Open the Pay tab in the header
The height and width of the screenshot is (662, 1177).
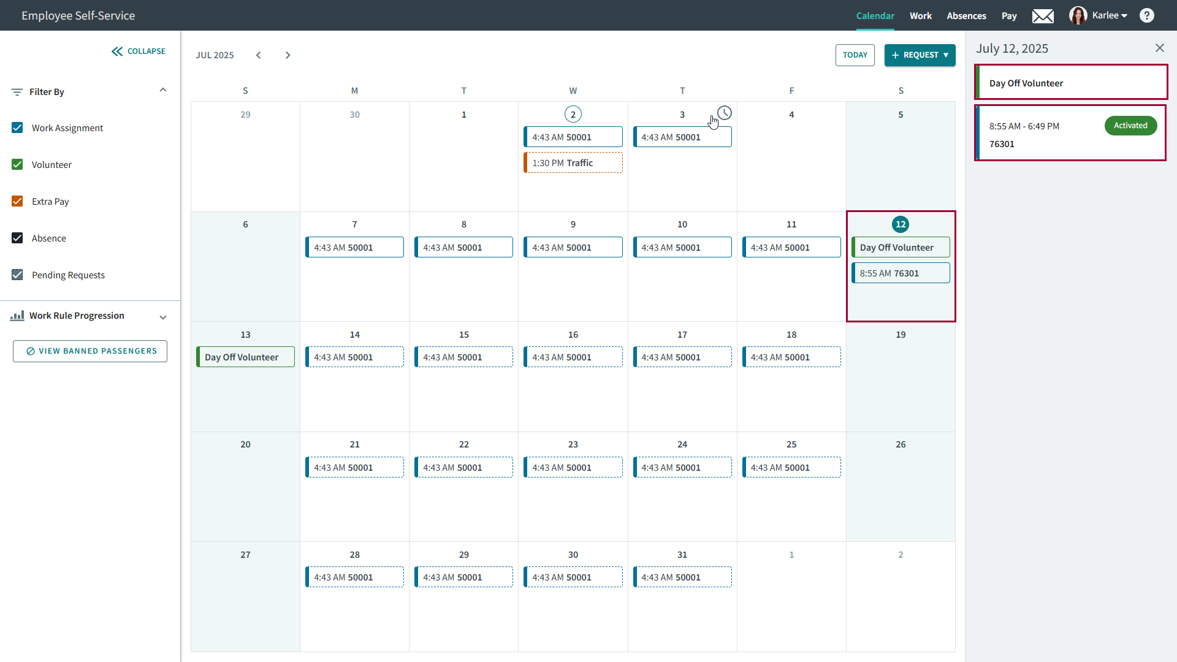click(1009, 15)
